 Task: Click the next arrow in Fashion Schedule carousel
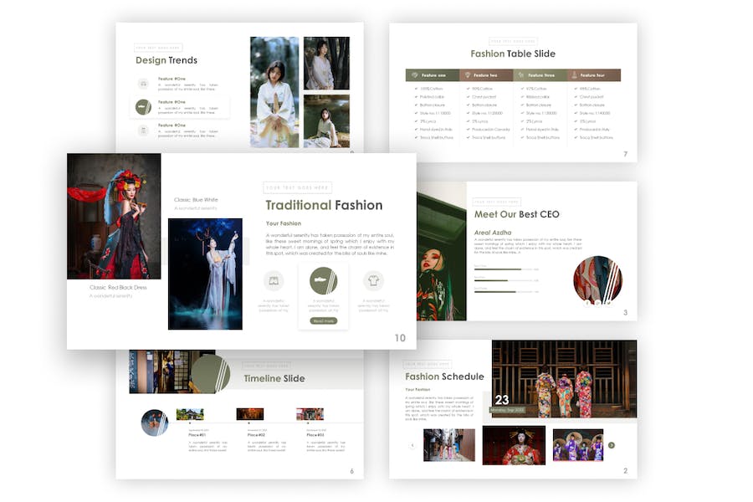[612, 445]
